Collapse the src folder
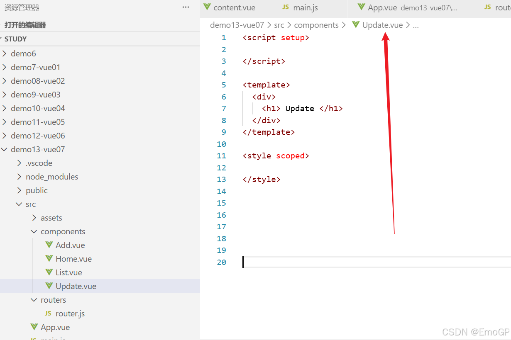This screenshot has height=340, width=511. point(20,204)
